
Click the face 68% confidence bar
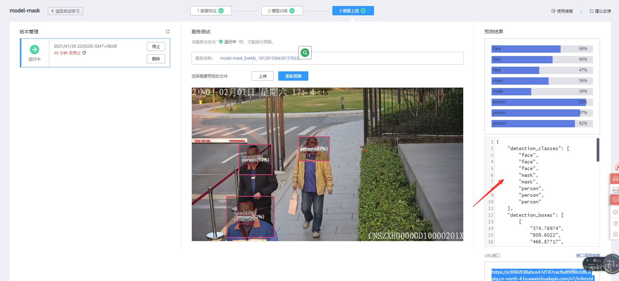pos(542,49)
